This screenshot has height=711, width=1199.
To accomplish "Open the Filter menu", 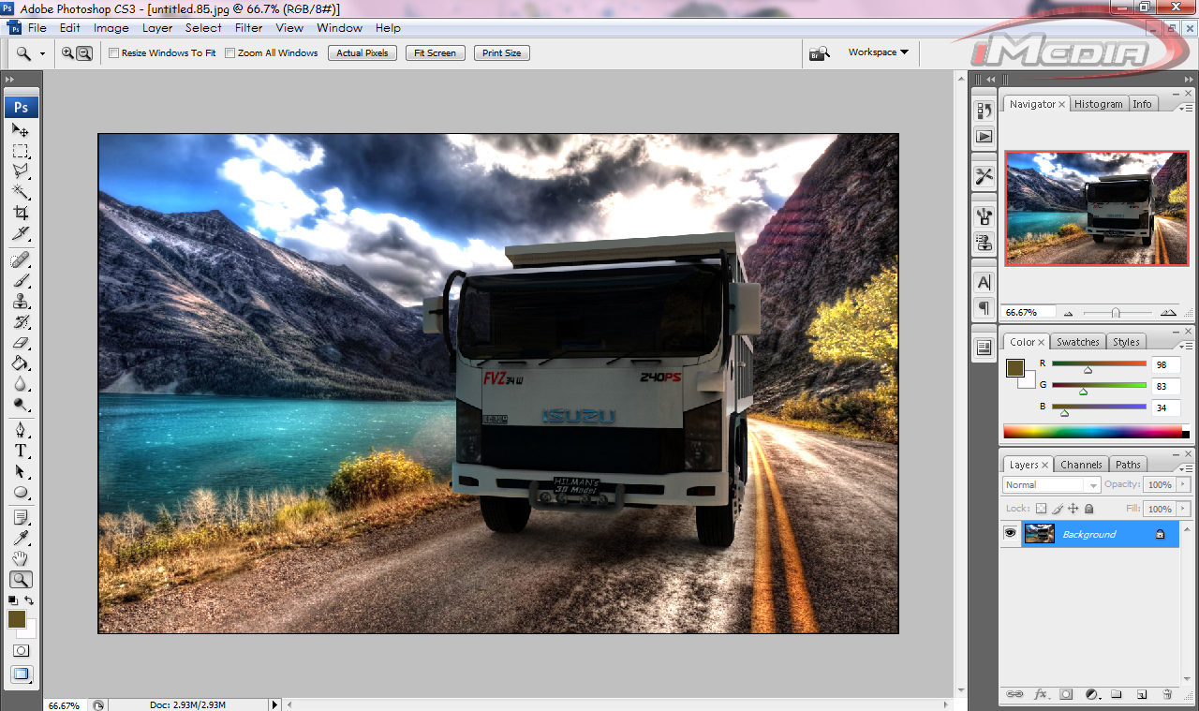I will click(248, 28).
